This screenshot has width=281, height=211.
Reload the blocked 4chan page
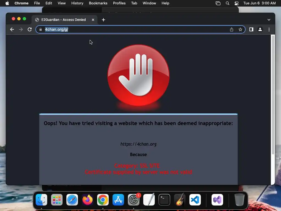click(30, 29)
